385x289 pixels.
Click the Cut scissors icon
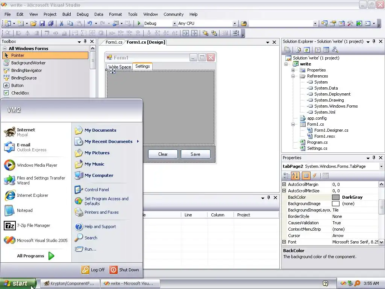click(61, 23)
